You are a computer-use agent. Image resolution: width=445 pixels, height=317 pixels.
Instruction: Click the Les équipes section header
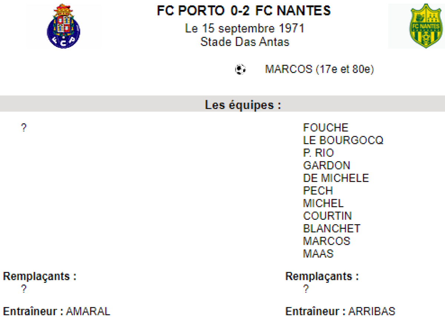[243, 105]
